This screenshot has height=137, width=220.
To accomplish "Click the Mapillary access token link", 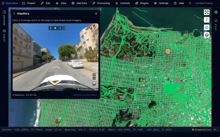I will 85,95.
